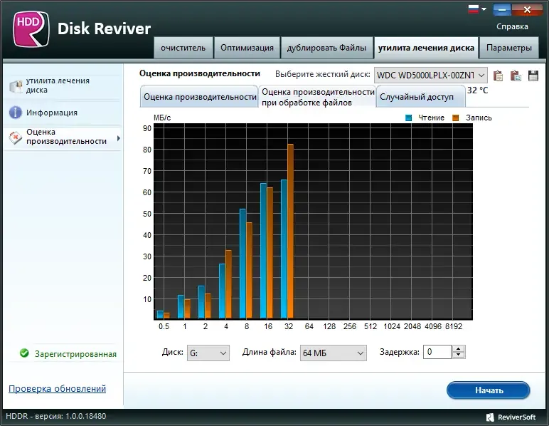The image size is (549, 426).
Task: Click the Начать button
Action: click(489, 390)
